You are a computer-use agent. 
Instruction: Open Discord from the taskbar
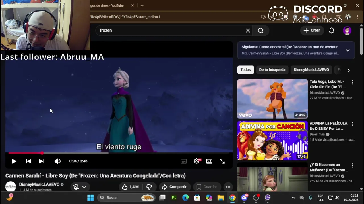coord(244,198)
